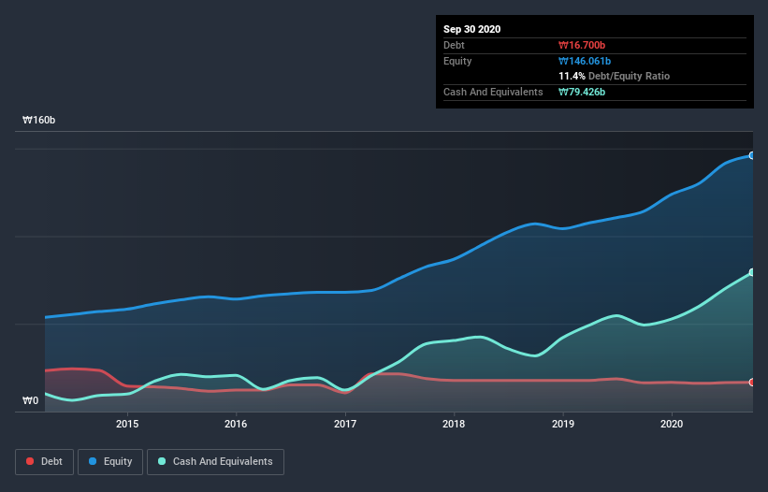Click the ₩160b y-axis label
768x492 pixels.
[x=38, y=120]
